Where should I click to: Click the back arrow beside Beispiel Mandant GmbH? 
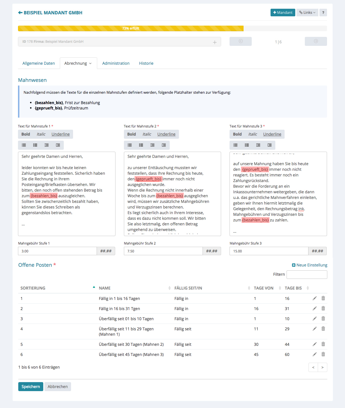20,13
